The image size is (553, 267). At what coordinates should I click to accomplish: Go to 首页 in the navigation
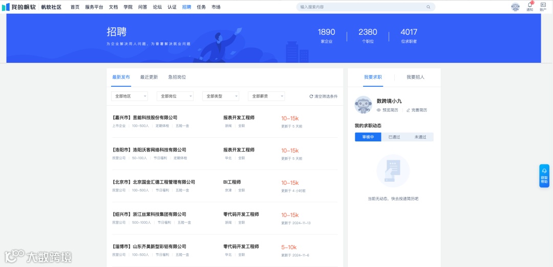tap(75, 7)
